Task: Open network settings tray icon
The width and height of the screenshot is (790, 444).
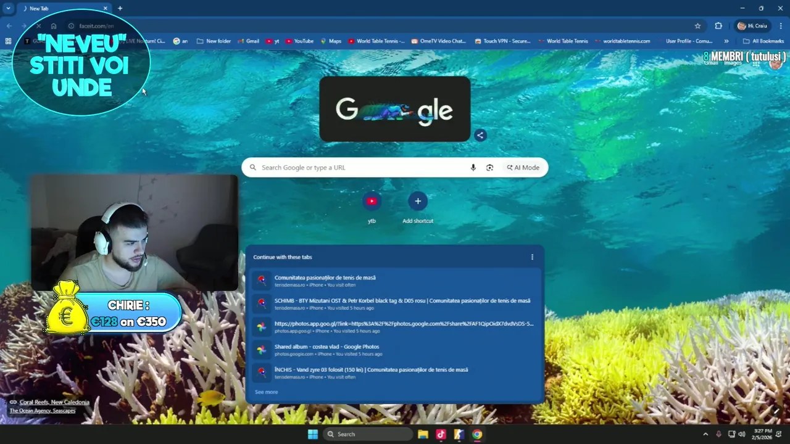Action: point(731,434)
